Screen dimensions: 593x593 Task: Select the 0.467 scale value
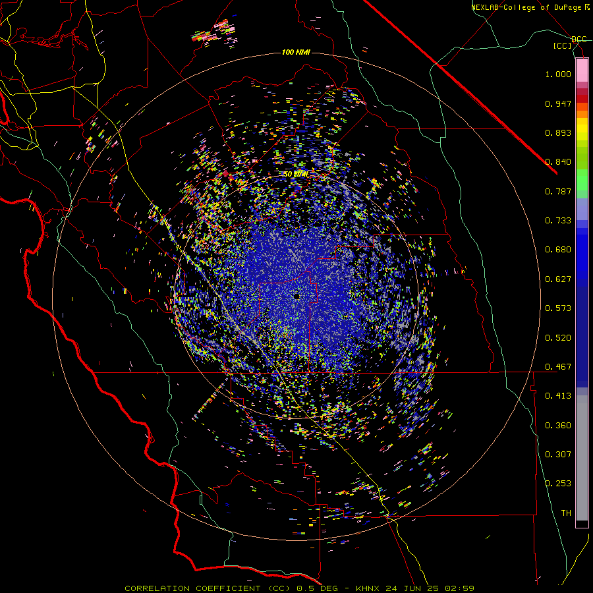pyautogui.click(x=558, y=367)
